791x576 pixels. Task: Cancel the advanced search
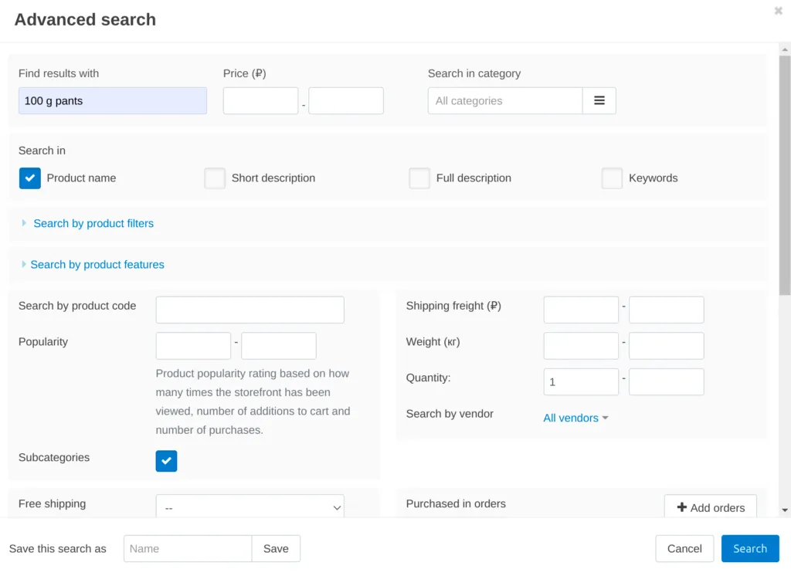(684, 549)
